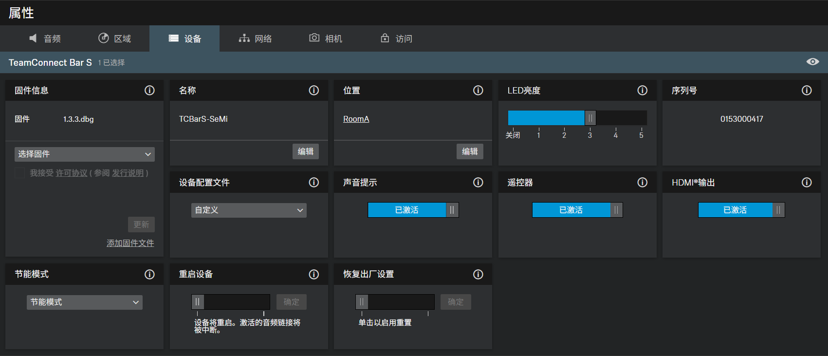Image resolution: width=828 pixels, height=356 pixels.
Task: Toggle HDMI输出 activated switch
Action: [x=741, y=210]
